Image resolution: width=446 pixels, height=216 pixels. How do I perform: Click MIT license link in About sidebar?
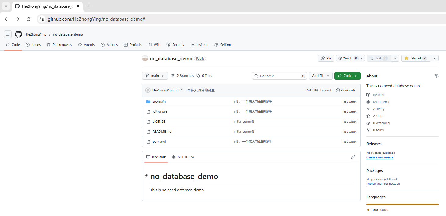click(x=378, y=102)
